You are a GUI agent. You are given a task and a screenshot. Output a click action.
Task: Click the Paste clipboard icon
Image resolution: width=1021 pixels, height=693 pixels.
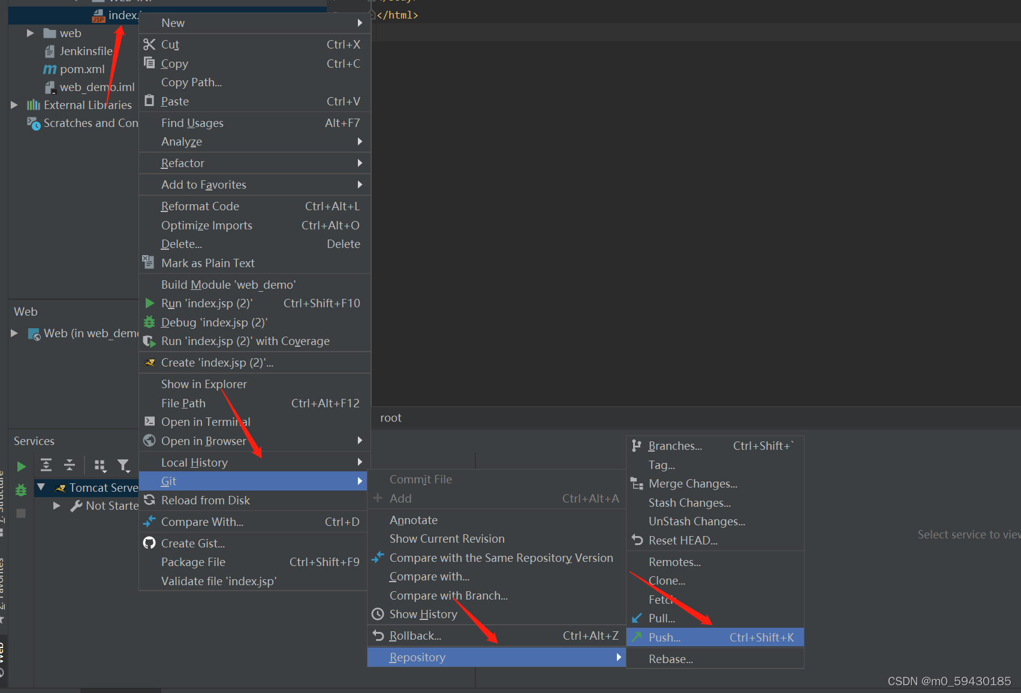pos(149,101)
